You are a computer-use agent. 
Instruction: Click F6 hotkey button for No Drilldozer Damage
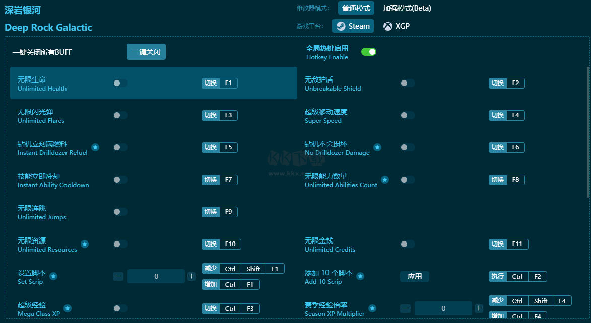pos(506,147)
